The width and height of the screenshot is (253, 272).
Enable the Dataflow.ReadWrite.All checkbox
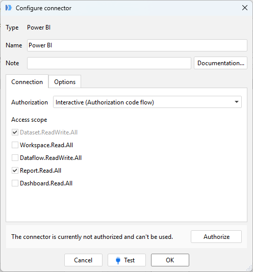pyautogui.click(x=15, y=158)
